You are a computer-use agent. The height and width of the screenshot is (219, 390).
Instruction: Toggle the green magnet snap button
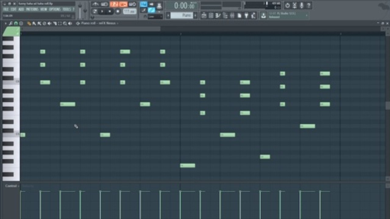(x=16, y=23)
